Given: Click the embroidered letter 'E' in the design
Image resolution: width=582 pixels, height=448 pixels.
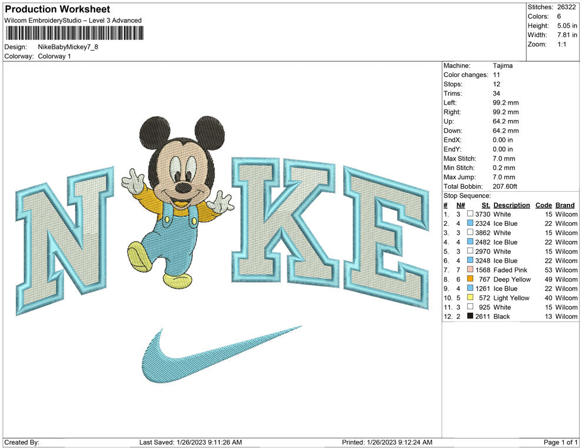Looking at the screenshot, I should click(x=386, y=238).
